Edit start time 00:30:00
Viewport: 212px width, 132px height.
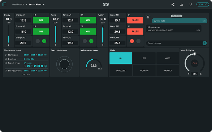(42, 55)
